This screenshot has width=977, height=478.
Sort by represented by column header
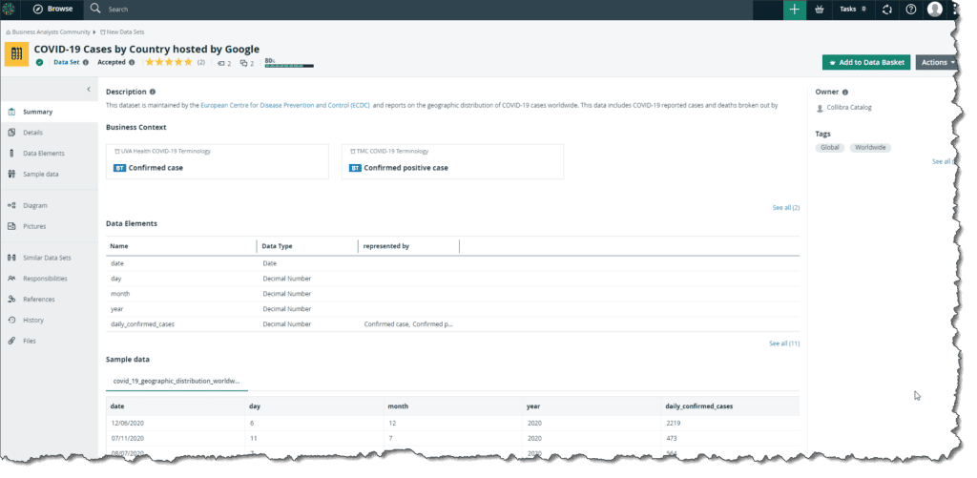tap(385, 246)
